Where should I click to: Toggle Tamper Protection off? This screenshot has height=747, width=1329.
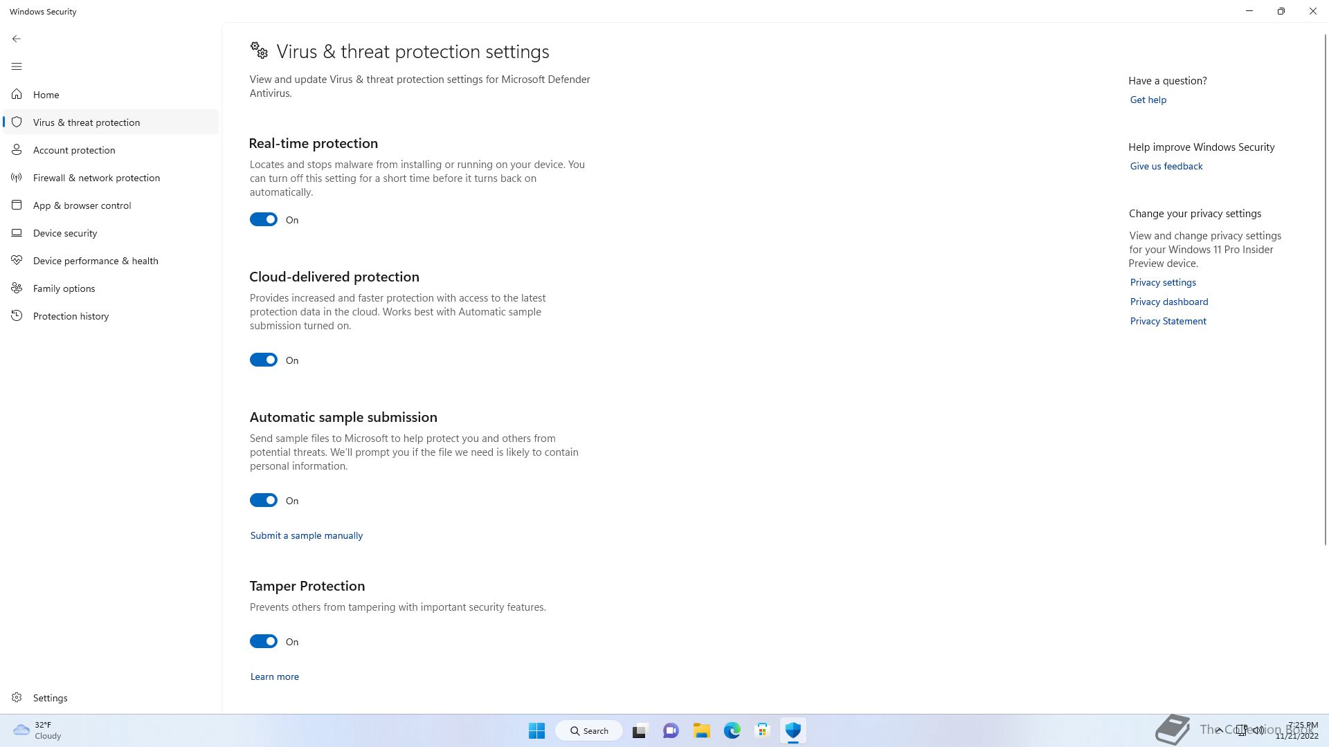[264, 641]
